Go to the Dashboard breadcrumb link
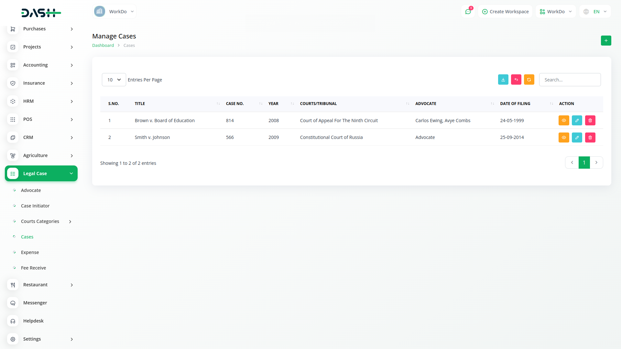Image resolution: width=621 pixels, height=349 pixels. tap(103, 46)
